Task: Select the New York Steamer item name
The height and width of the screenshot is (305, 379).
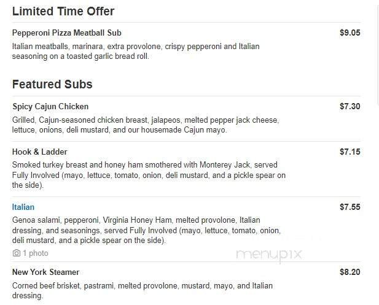Action: pyautogui.click(x=45, y=272)
